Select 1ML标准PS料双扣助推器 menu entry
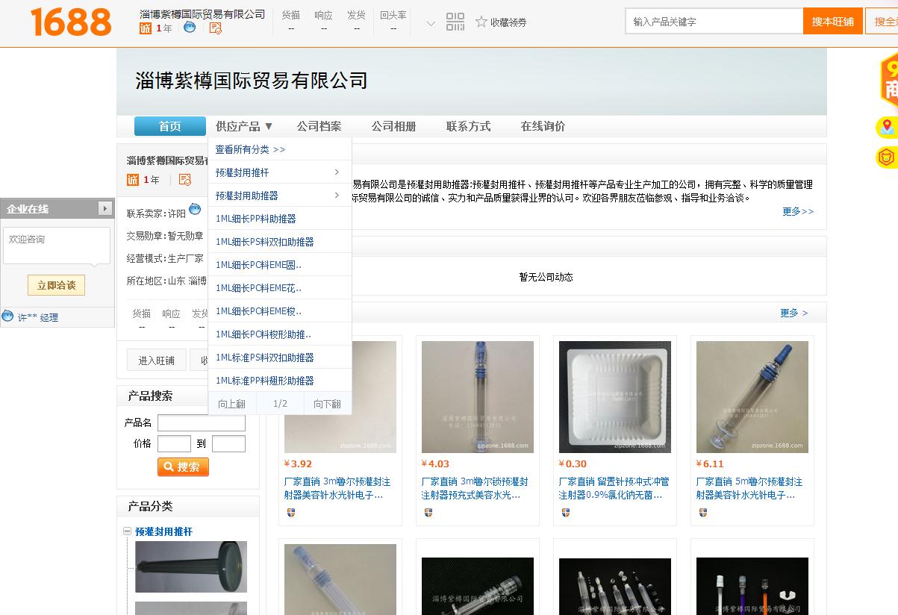898x615 pixels. (x=280, y=358)
